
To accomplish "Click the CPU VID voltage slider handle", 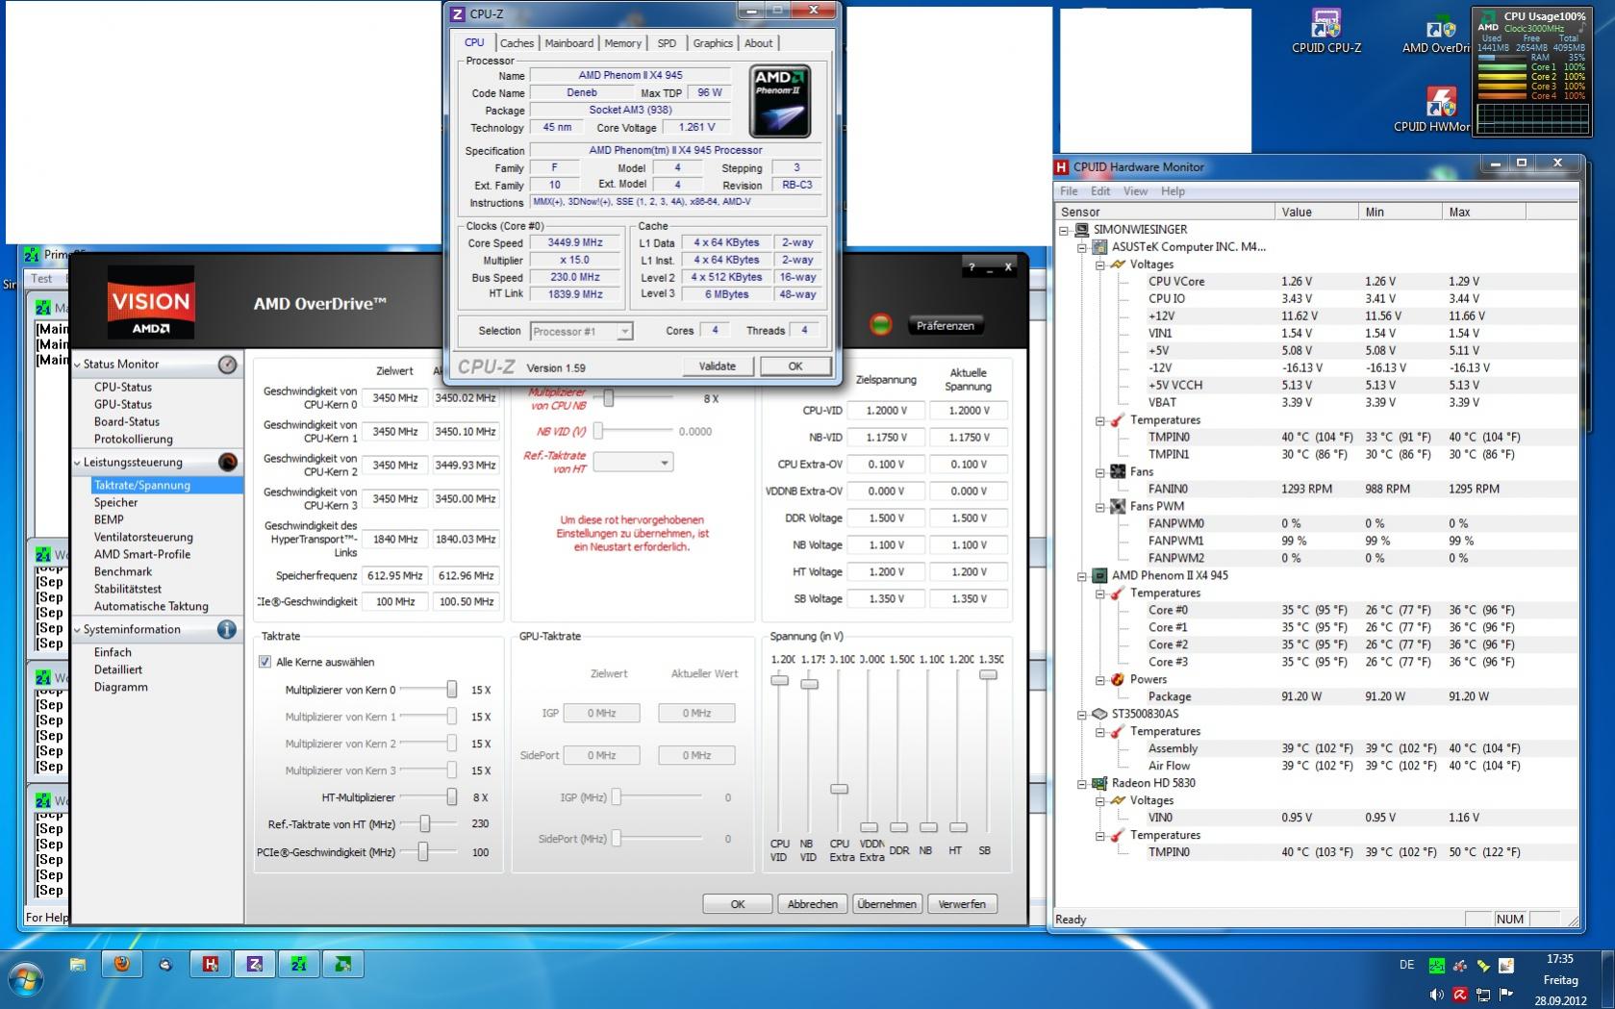I will click(x=780, y=681).
